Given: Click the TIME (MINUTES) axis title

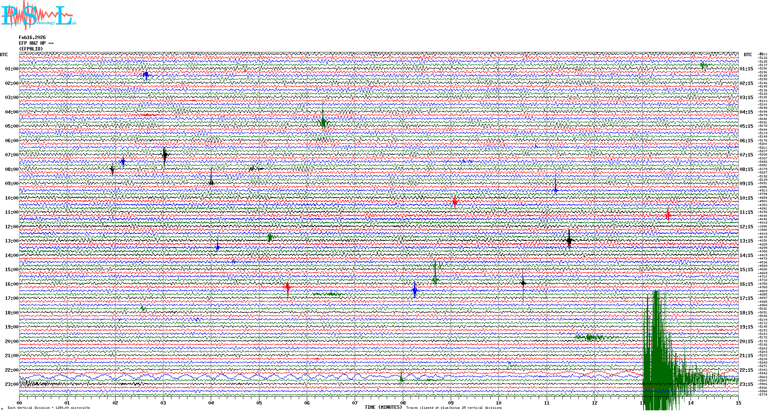Looking at the screenshot, I should (383, 407).
